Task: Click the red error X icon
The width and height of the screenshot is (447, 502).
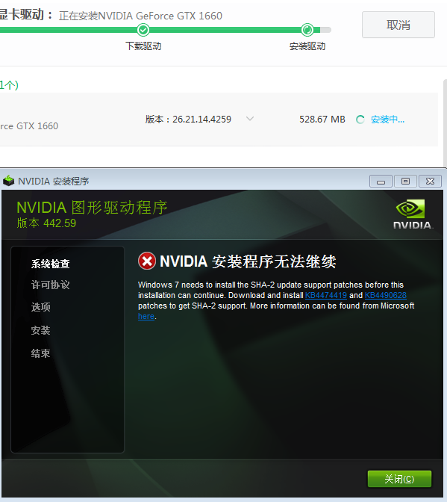Action: [x=147, y=261]
